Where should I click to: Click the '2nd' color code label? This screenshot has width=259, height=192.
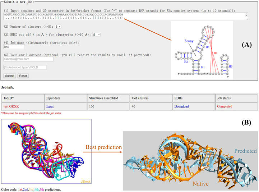(26, 189)
